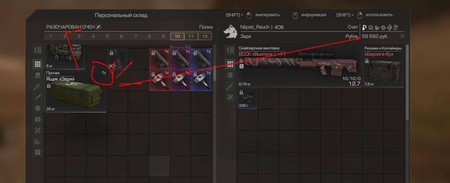This screenshot has height=183, width=450.
Task: Click the sort items icon above warehouse grid
Action: coord(38,50)
